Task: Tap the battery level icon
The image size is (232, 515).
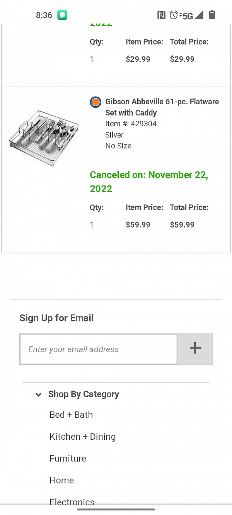Action: click(x=212, y=15)
